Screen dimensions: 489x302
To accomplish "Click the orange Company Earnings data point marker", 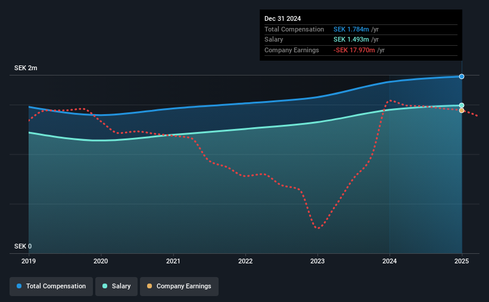I will coord(462,111).
